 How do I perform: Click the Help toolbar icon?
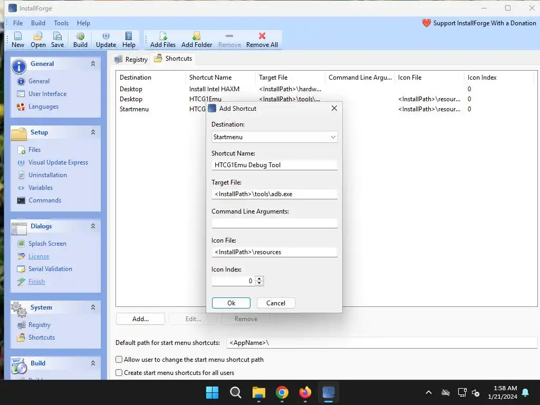click(129, 40)
